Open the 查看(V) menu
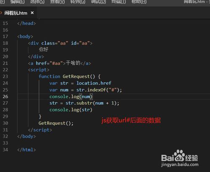 coord(58,2)
